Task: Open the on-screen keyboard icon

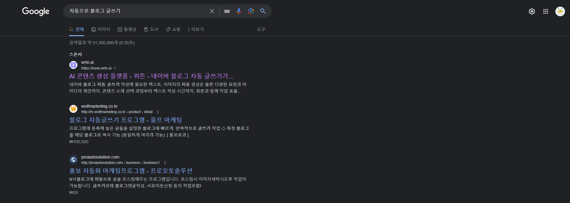Action: pyautogui.click(x=227, y=11)
